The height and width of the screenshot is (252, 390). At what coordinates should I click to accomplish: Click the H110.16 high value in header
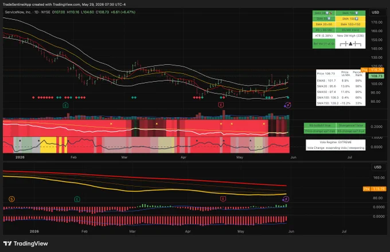pos(73,12)
